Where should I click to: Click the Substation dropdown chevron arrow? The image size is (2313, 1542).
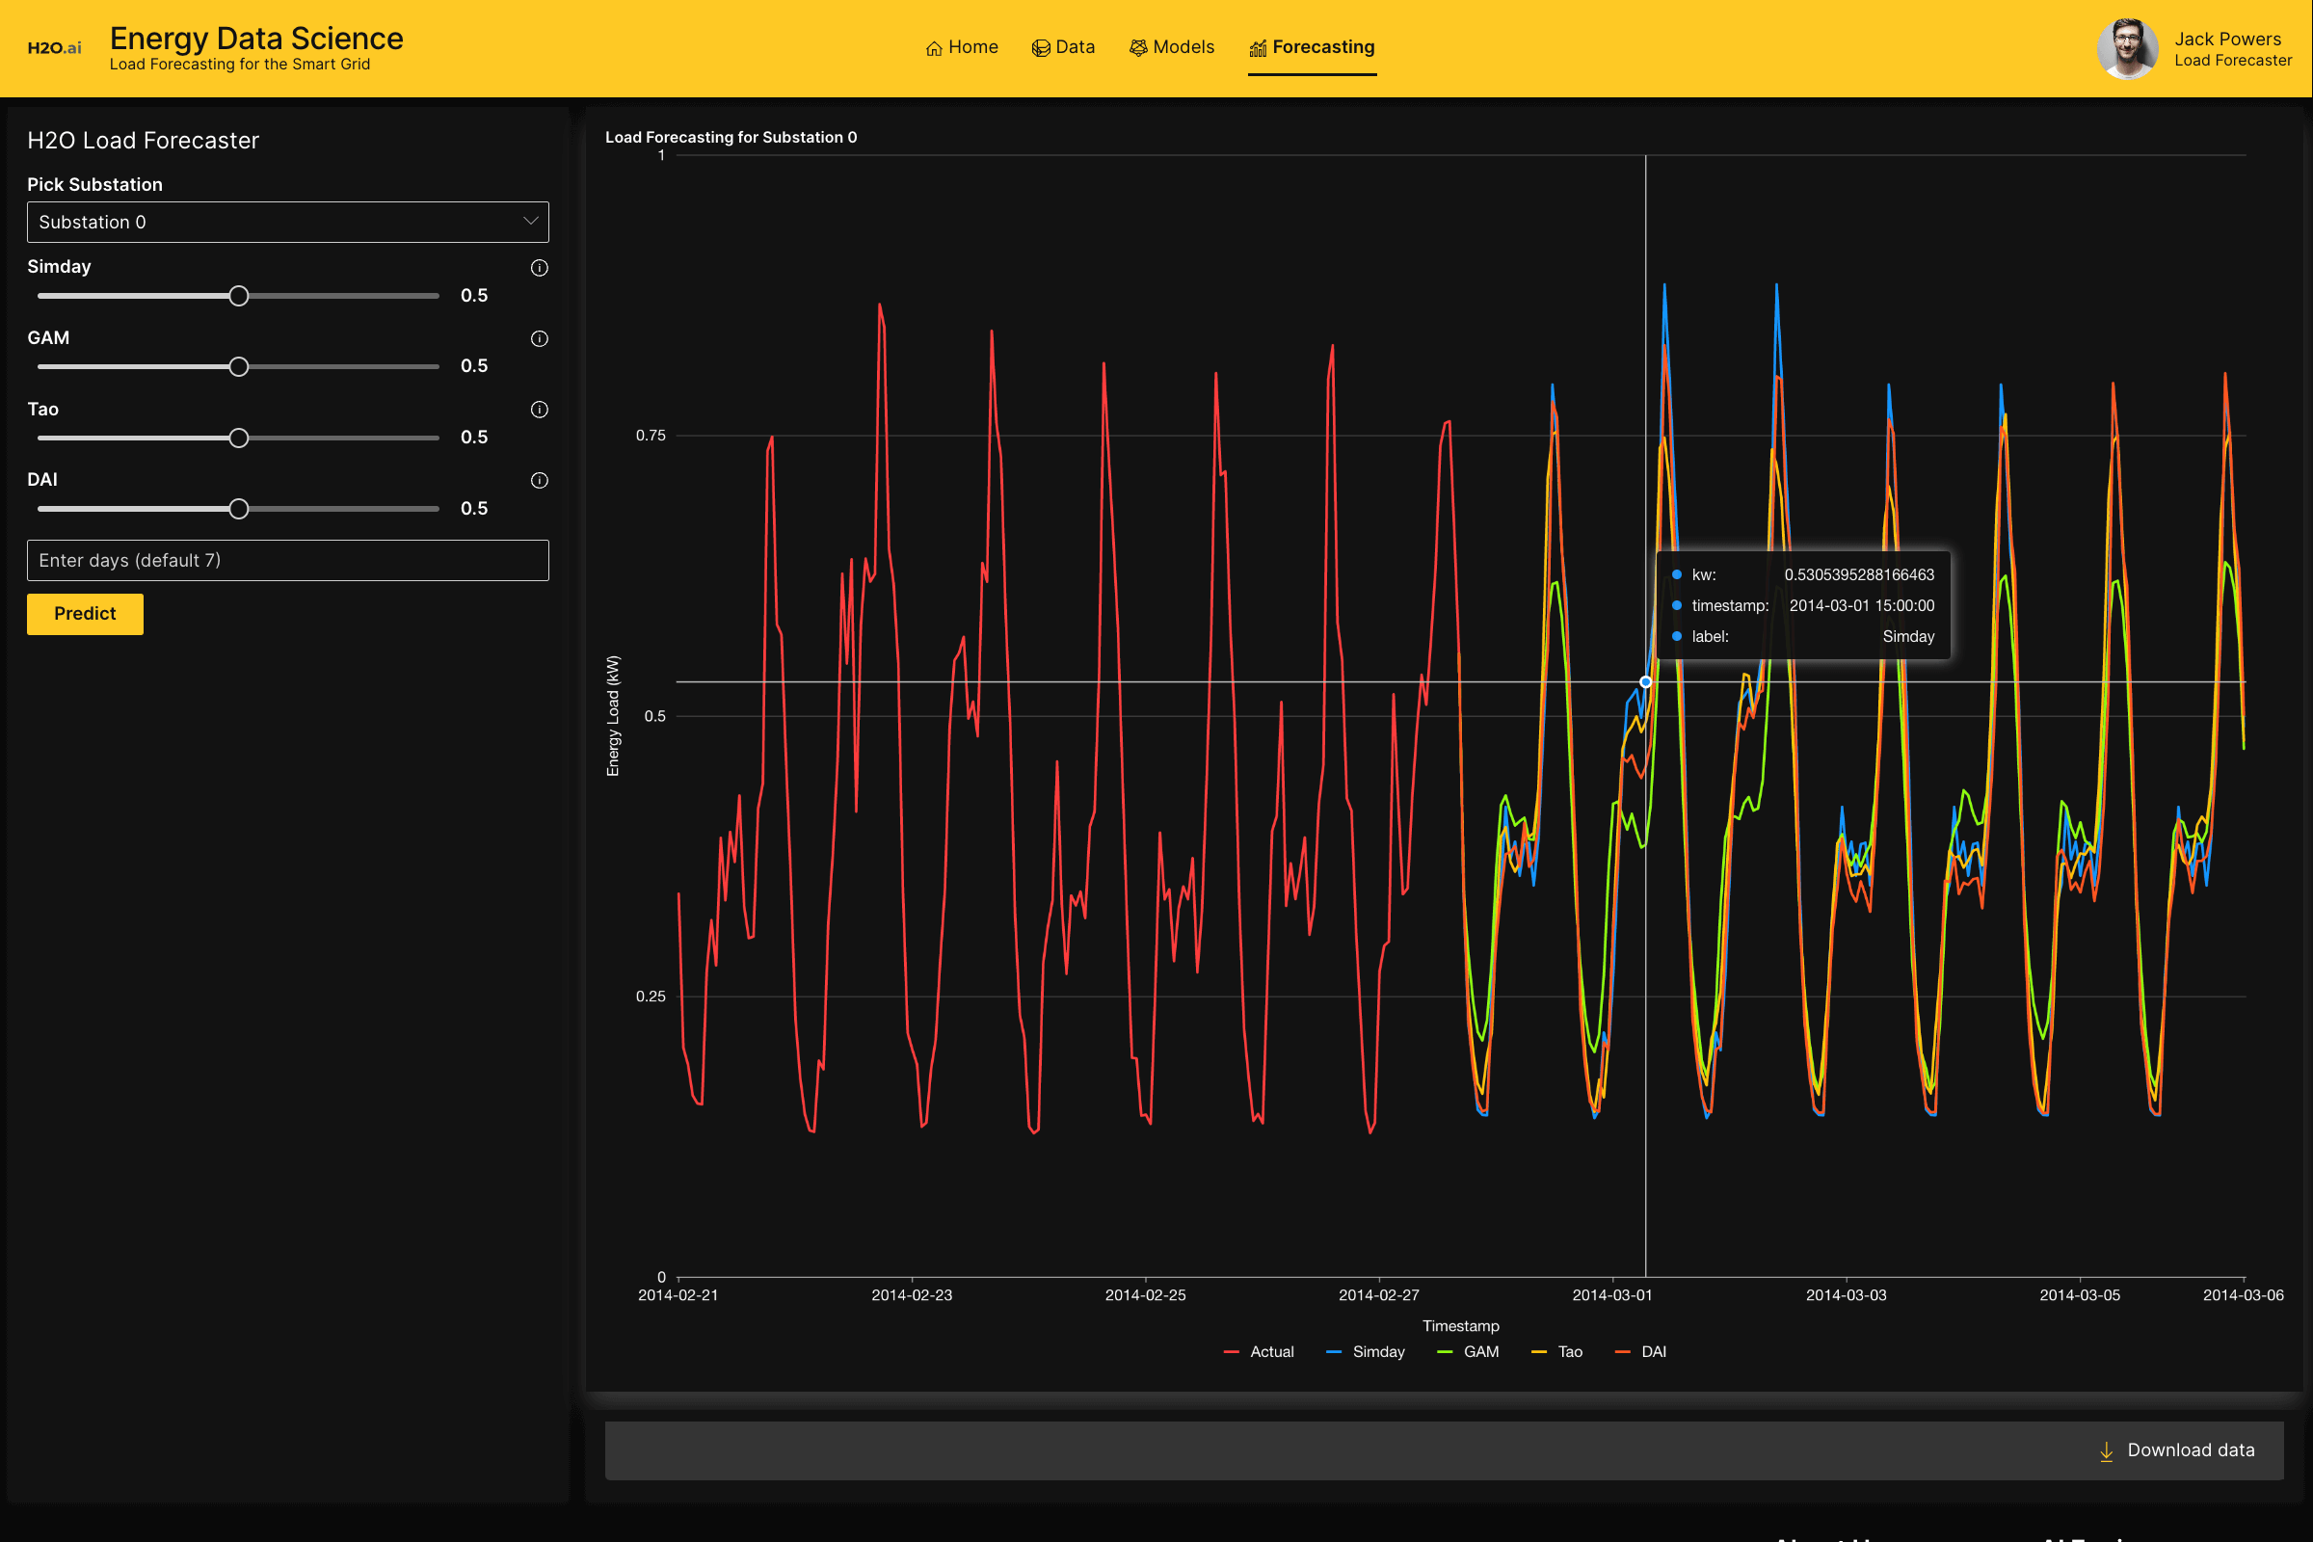[530, 222]
